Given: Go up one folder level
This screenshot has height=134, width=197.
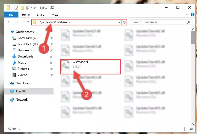Looking at the screenshot, I should tap(28, 22).
